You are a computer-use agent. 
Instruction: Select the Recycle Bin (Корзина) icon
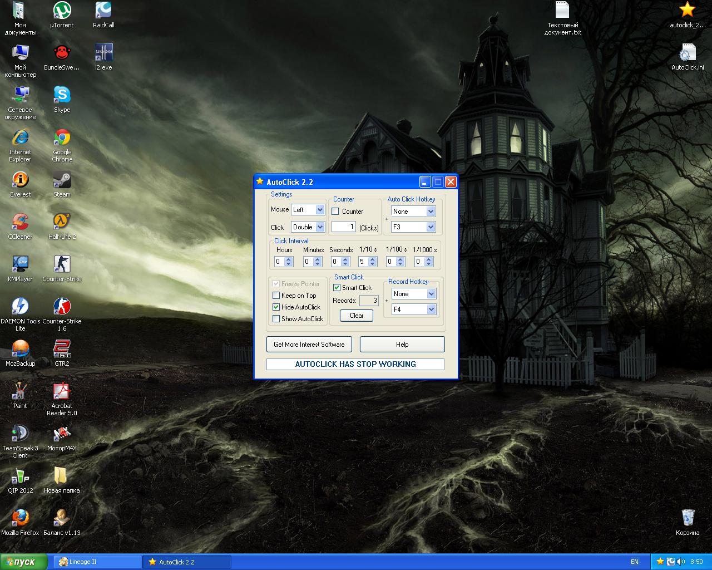click(688, 518)
